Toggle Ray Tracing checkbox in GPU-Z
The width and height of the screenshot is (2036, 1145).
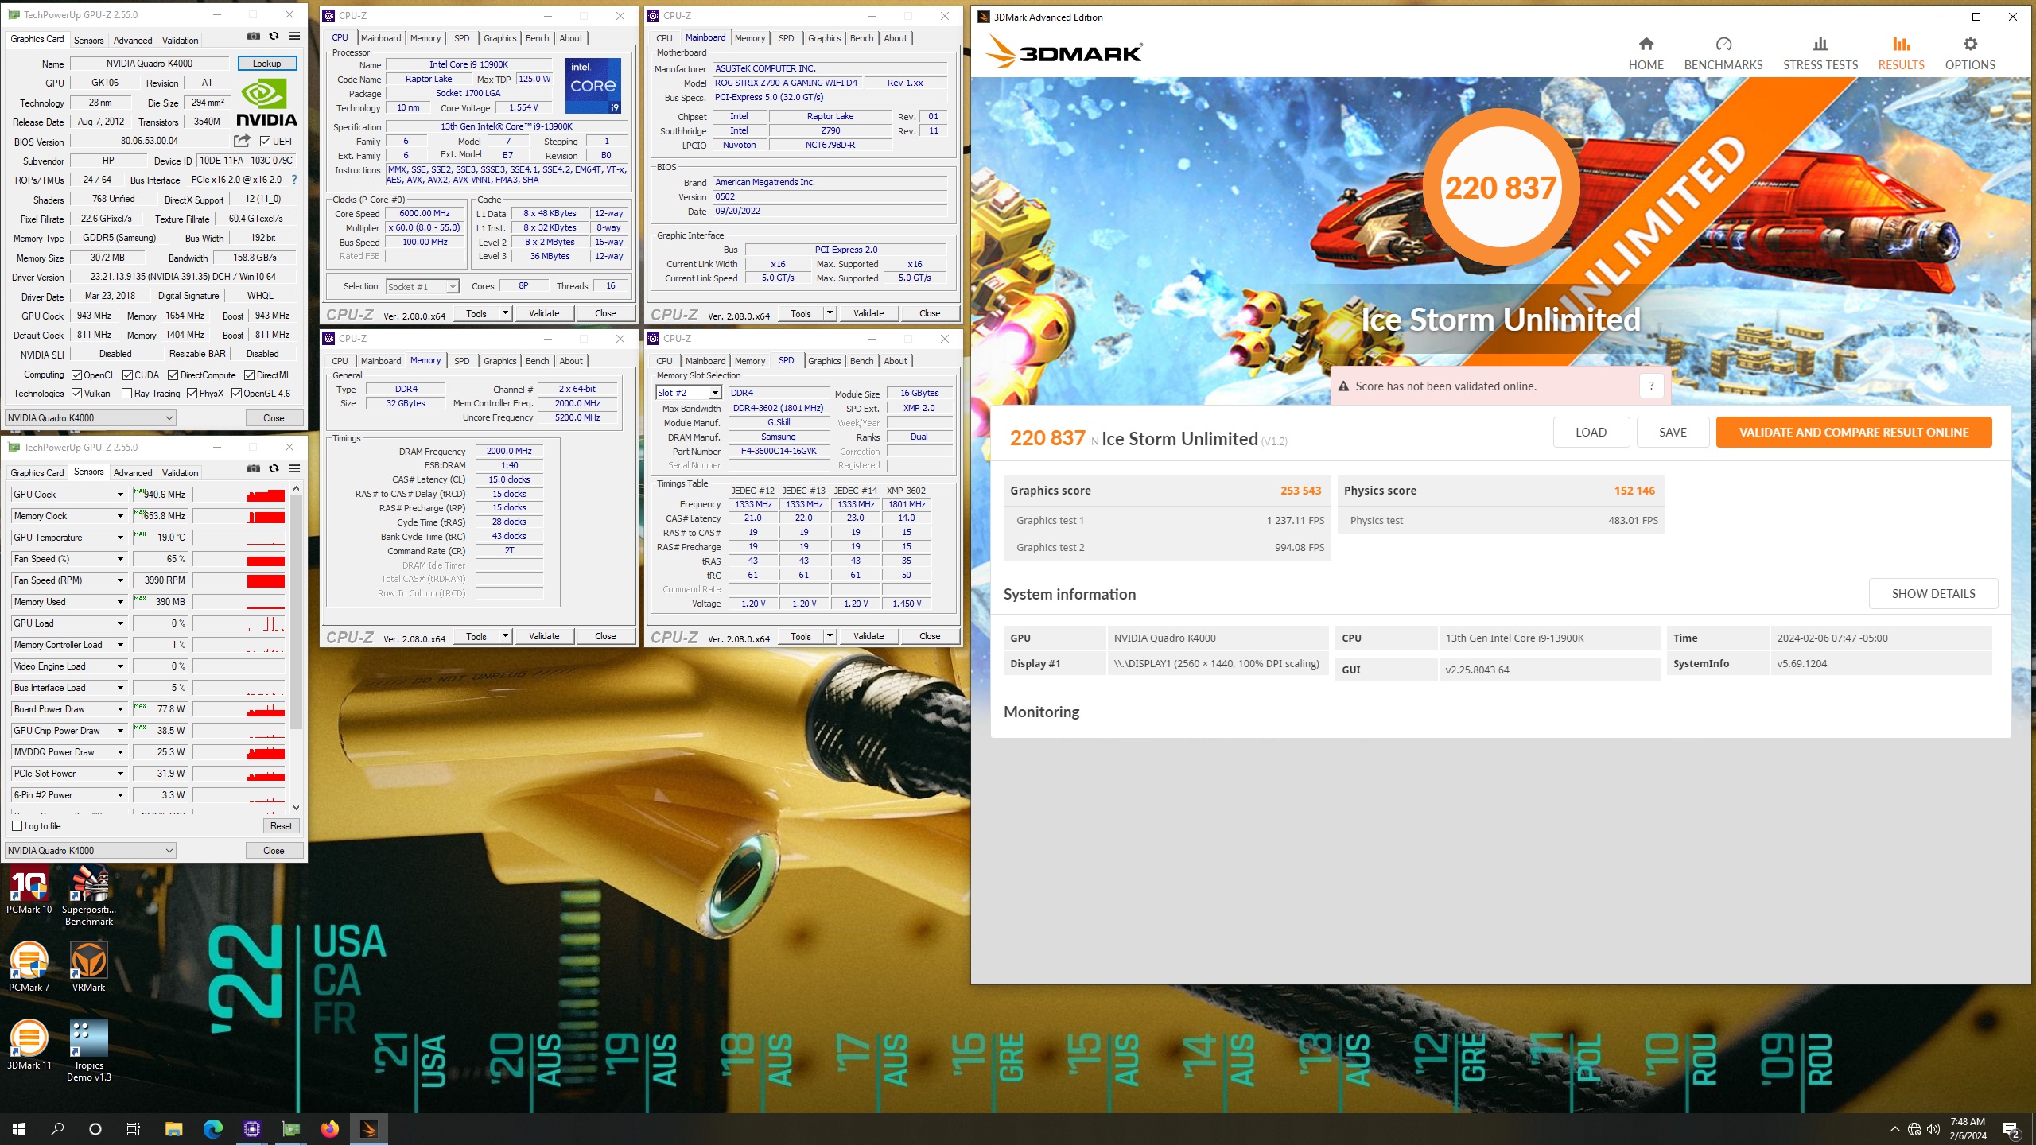pyautogui.click(x=126, y=393)
